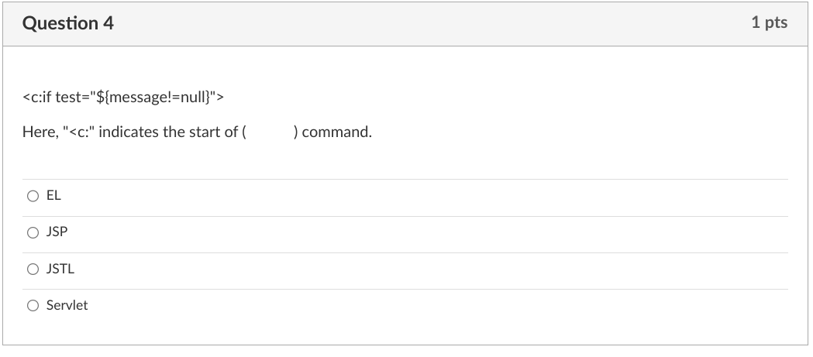Viewport: 813px width, 357px height.
Task: Click the gray question header bar center
Action: 406,23
